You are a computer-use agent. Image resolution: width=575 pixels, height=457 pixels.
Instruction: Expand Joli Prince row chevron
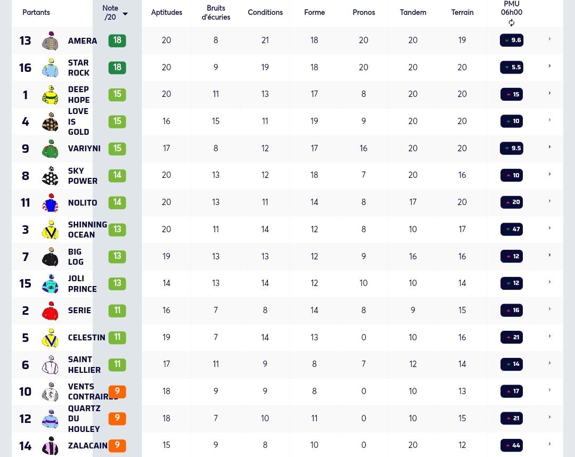tap(549, 282)
